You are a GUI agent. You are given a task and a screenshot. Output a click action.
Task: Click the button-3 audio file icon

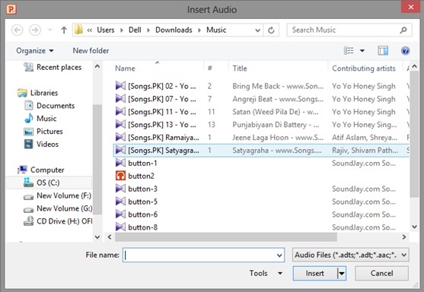(120, 189)
